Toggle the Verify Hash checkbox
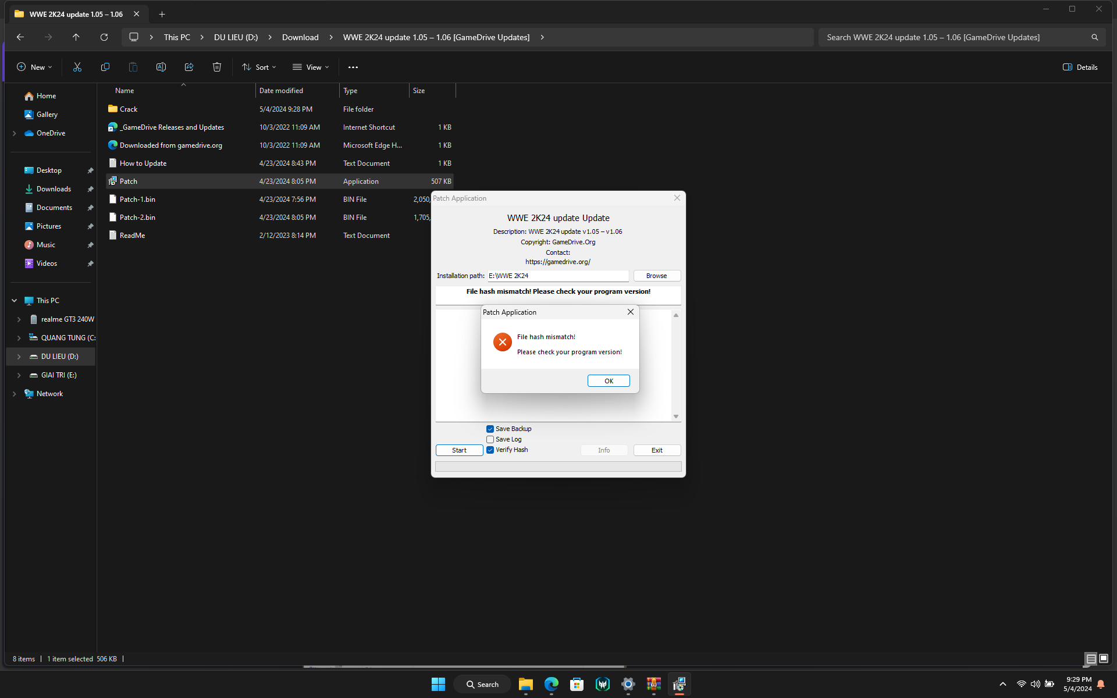The height and width of the screenshot is (698, 1117). pos(490,450)
